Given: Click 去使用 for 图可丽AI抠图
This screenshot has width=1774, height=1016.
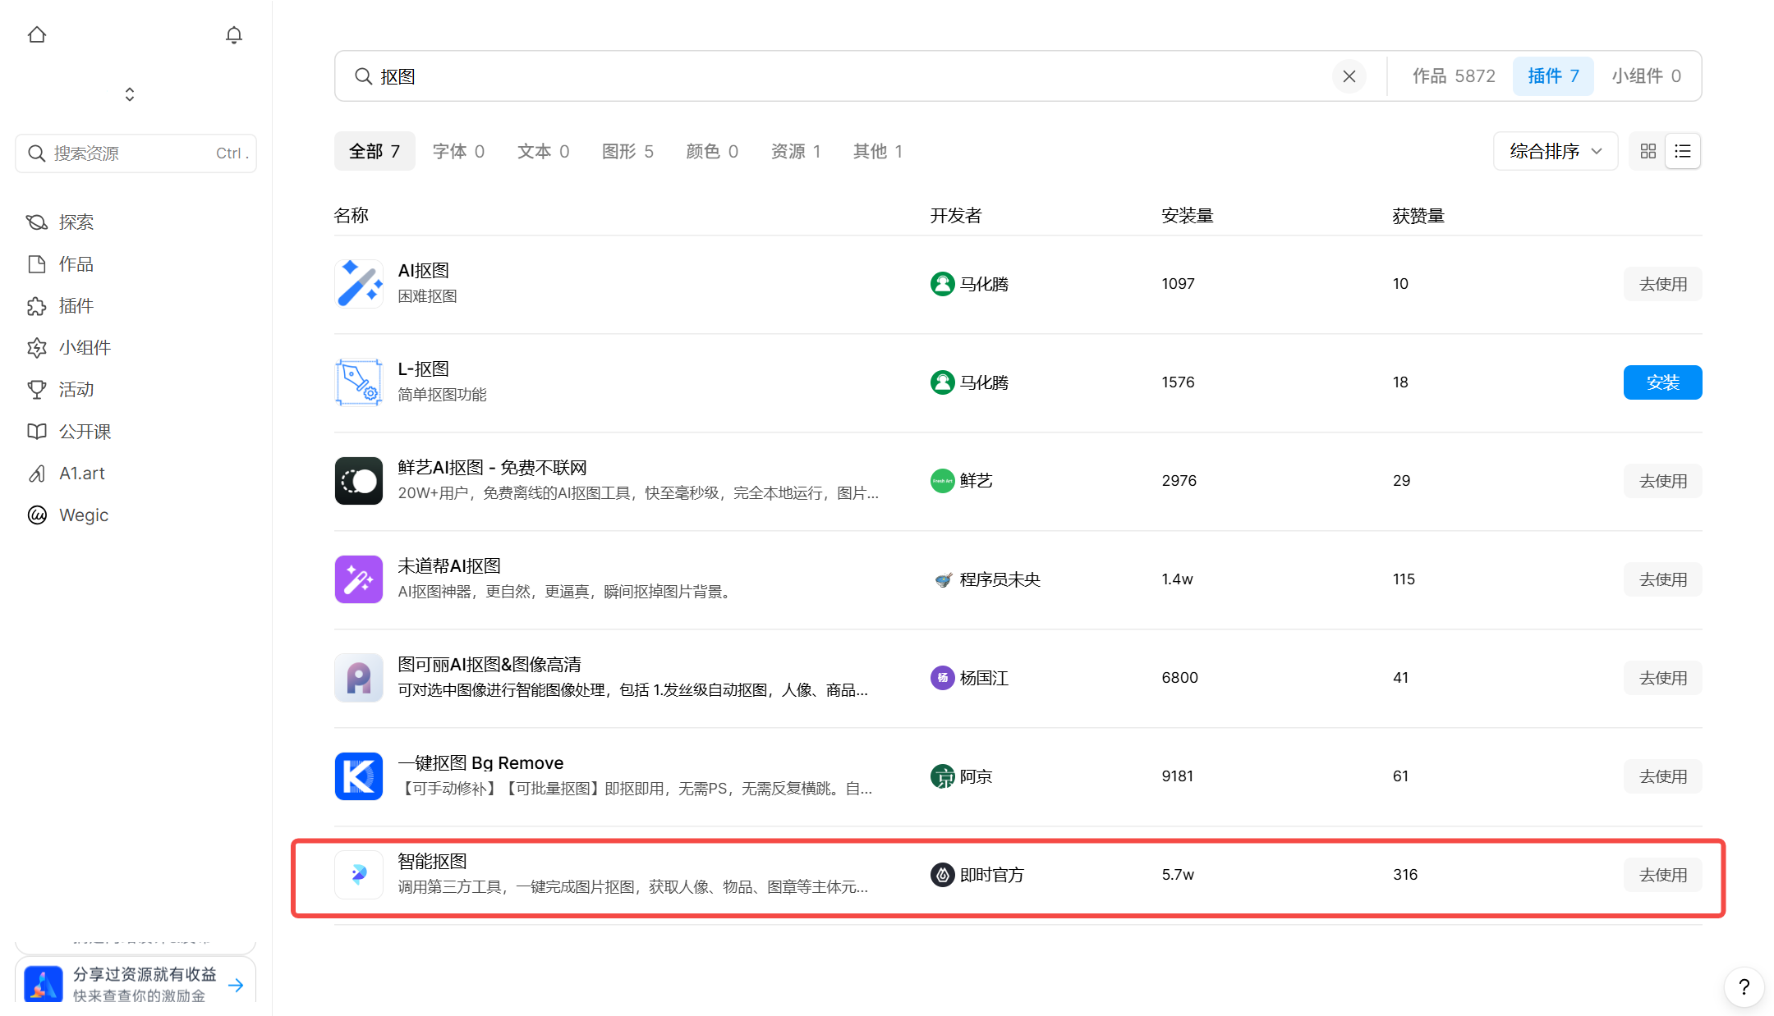Looking at the screenshot, I should click(x=1663, y=678).
